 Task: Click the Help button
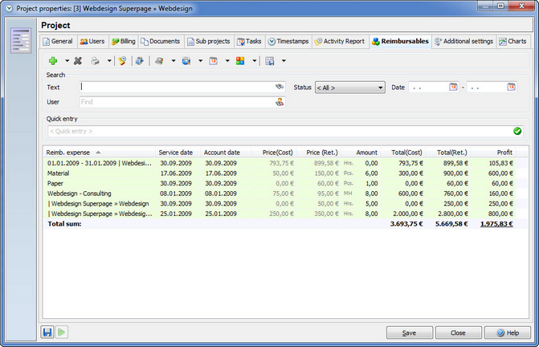coord(508,333)
